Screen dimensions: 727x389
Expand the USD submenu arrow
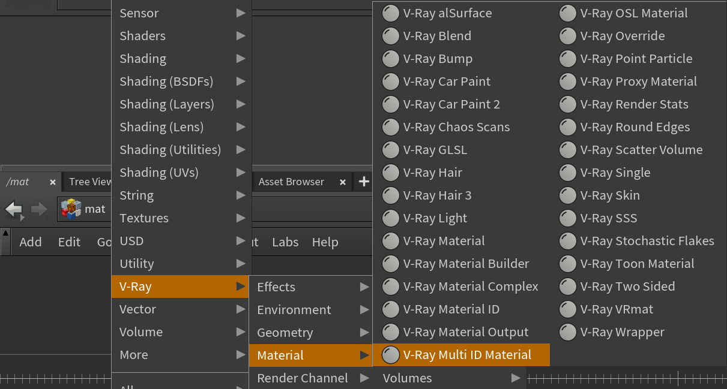[x=241, y=241]
